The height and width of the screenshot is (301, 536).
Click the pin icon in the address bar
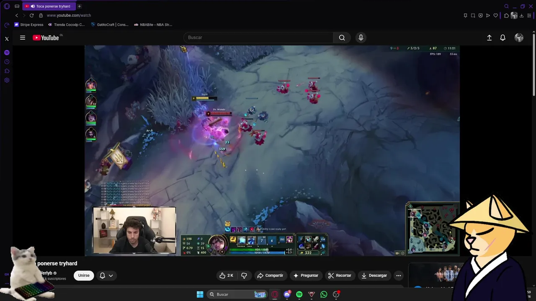tap(465, 15)
